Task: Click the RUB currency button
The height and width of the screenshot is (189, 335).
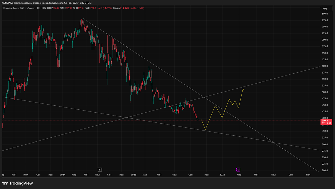Action: [x=326, y=9]
